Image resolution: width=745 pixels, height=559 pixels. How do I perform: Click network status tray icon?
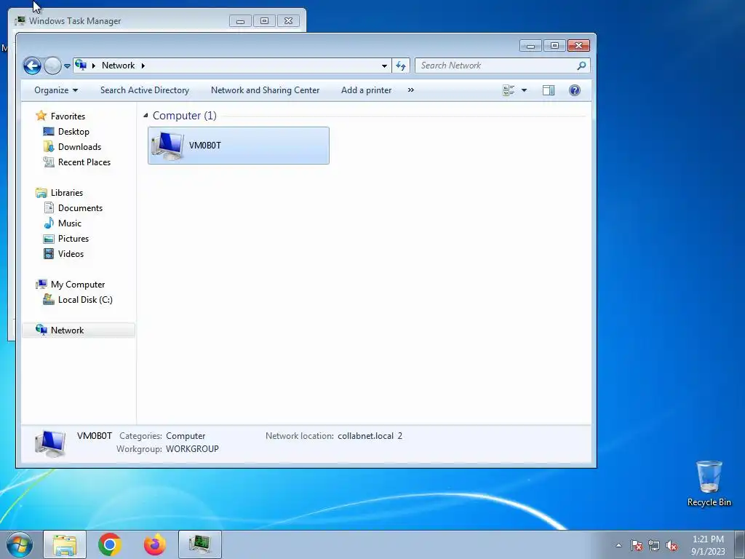point(654,545)
